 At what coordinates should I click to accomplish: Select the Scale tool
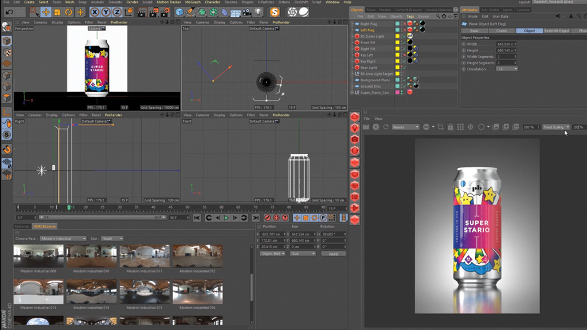(x=57, y=12)
